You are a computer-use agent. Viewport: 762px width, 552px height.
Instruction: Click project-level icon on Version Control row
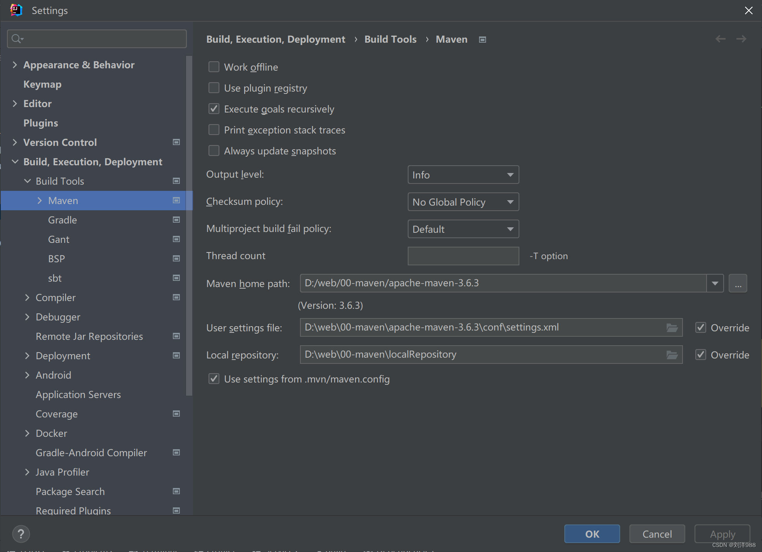(x=176, y=142)
